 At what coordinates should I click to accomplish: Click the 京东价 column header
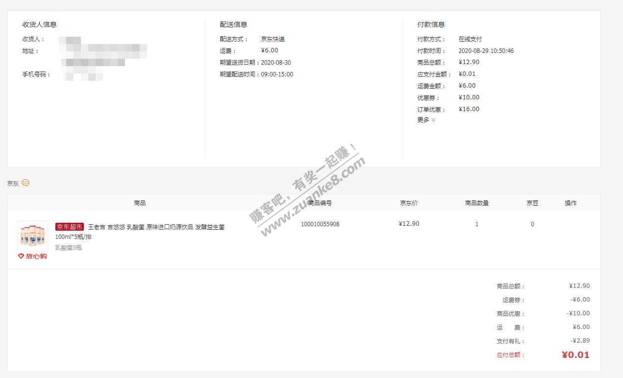409,203
